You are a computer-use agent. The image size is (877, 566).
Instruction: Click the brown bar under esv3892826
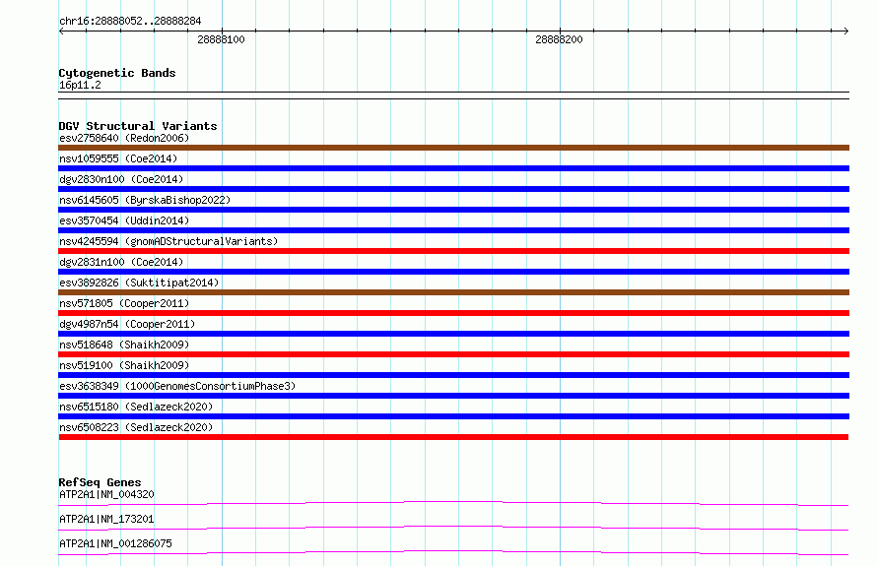click(453, 292)
